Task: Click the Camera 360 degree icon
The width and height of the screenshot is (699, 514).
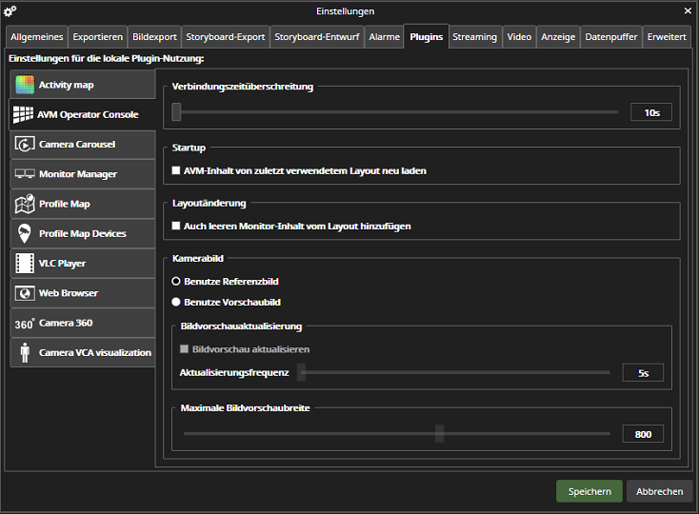Action: point(24,324)
